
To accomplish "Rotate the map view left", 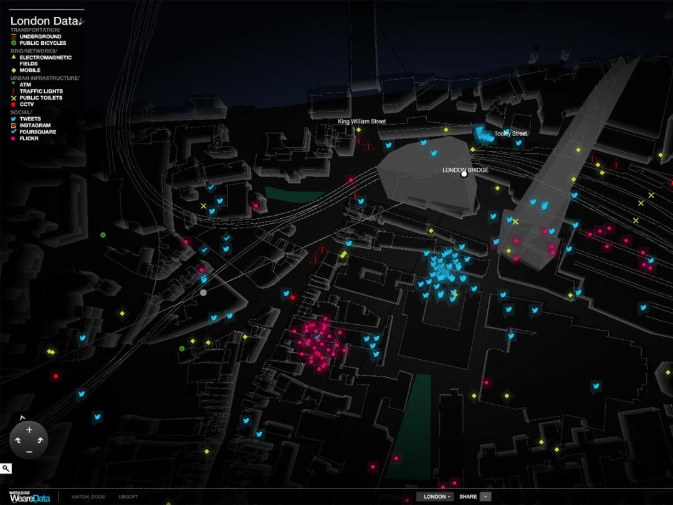I will [17, 441].
